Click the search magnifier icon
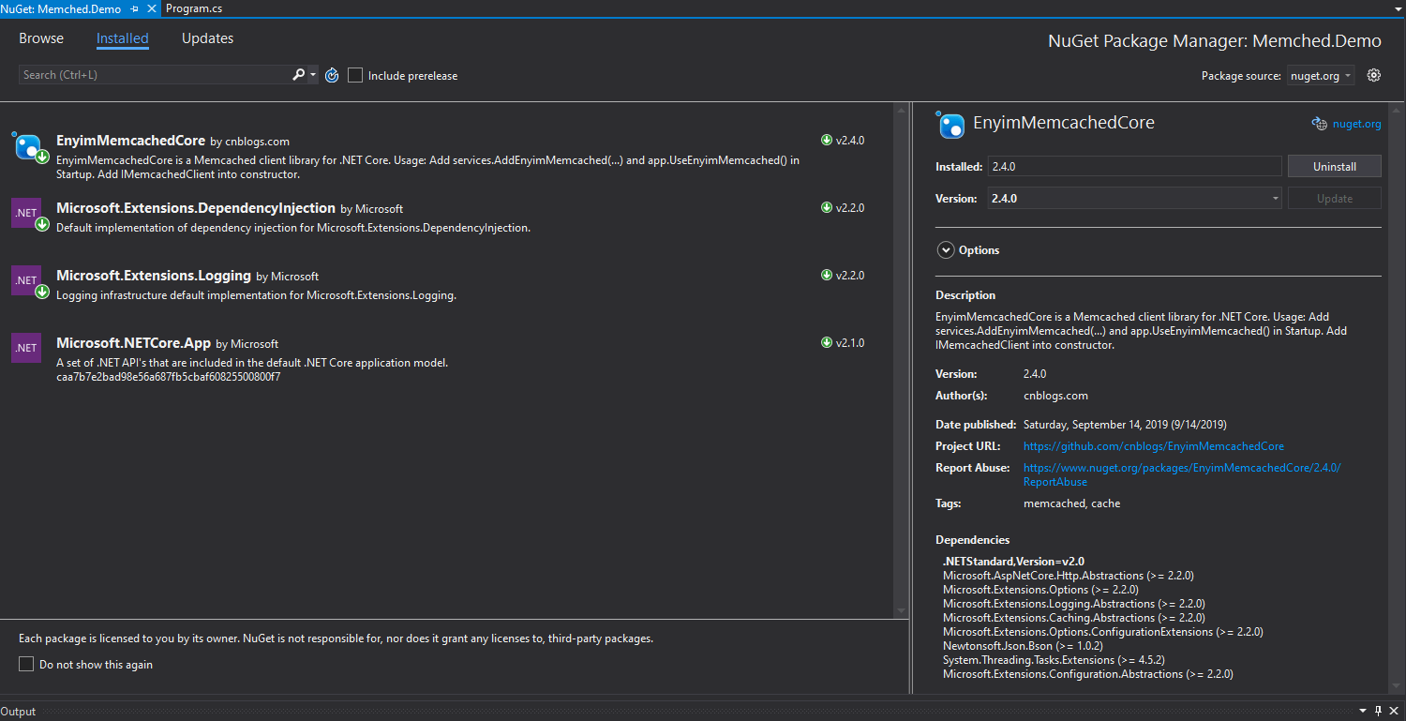This screenshot has height=721, width=1406. pyautogui.click(x=298, y=75)
